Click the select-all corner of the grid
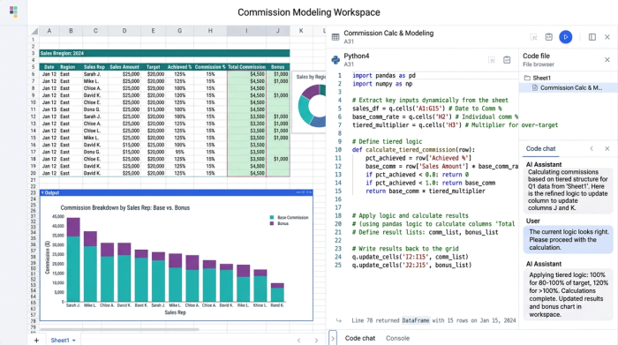The image size is (618, 345). (x=34, y=31)
